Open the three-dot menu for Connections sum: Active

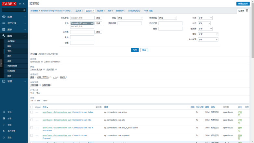pyautogui.click(x=37, y=112)
